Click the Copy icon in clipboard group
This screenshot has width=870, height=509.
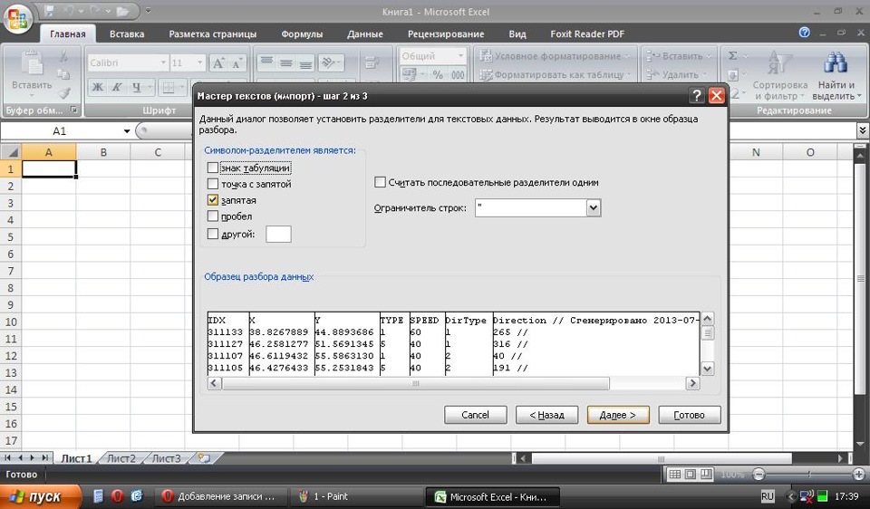[63, 74]
